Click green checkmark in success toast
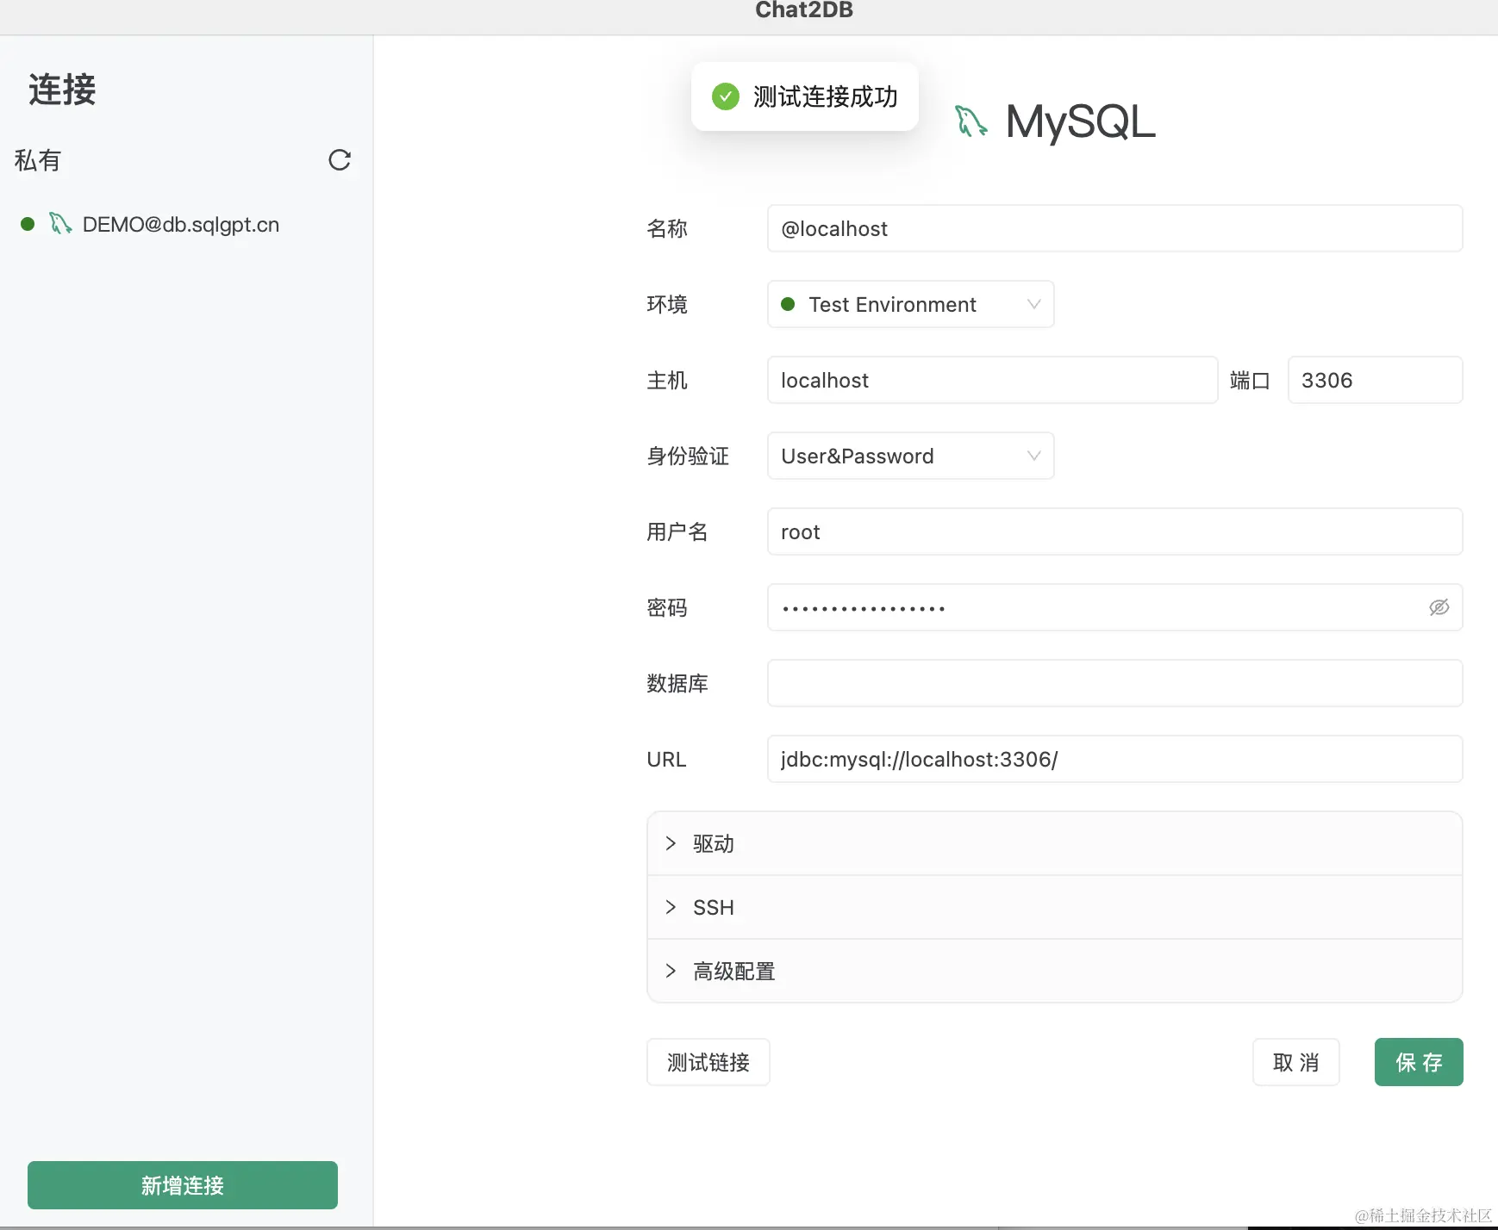This screenshot has width=1498, height=1230. pos(726,96)
